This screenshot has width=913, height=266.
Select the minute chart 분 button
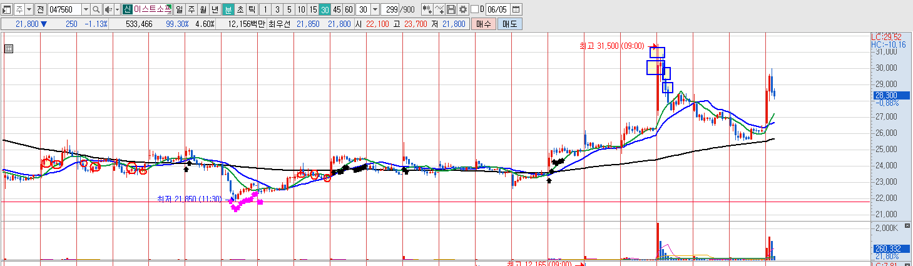pos(228,9)
